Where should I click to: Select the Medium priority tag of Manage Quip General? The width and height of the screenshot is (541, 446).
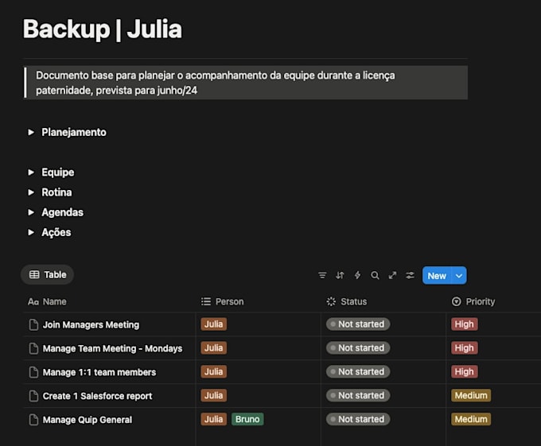(x=471, y=419)
